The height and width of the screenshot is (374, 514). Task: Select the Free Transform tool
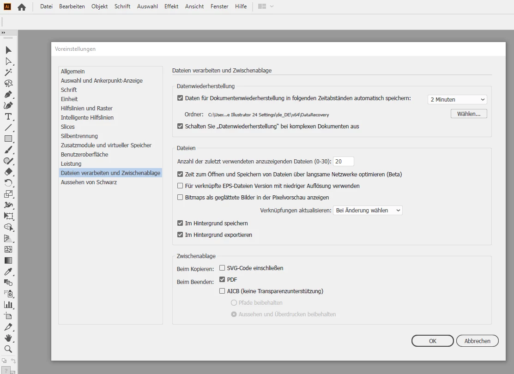(8, 217)
